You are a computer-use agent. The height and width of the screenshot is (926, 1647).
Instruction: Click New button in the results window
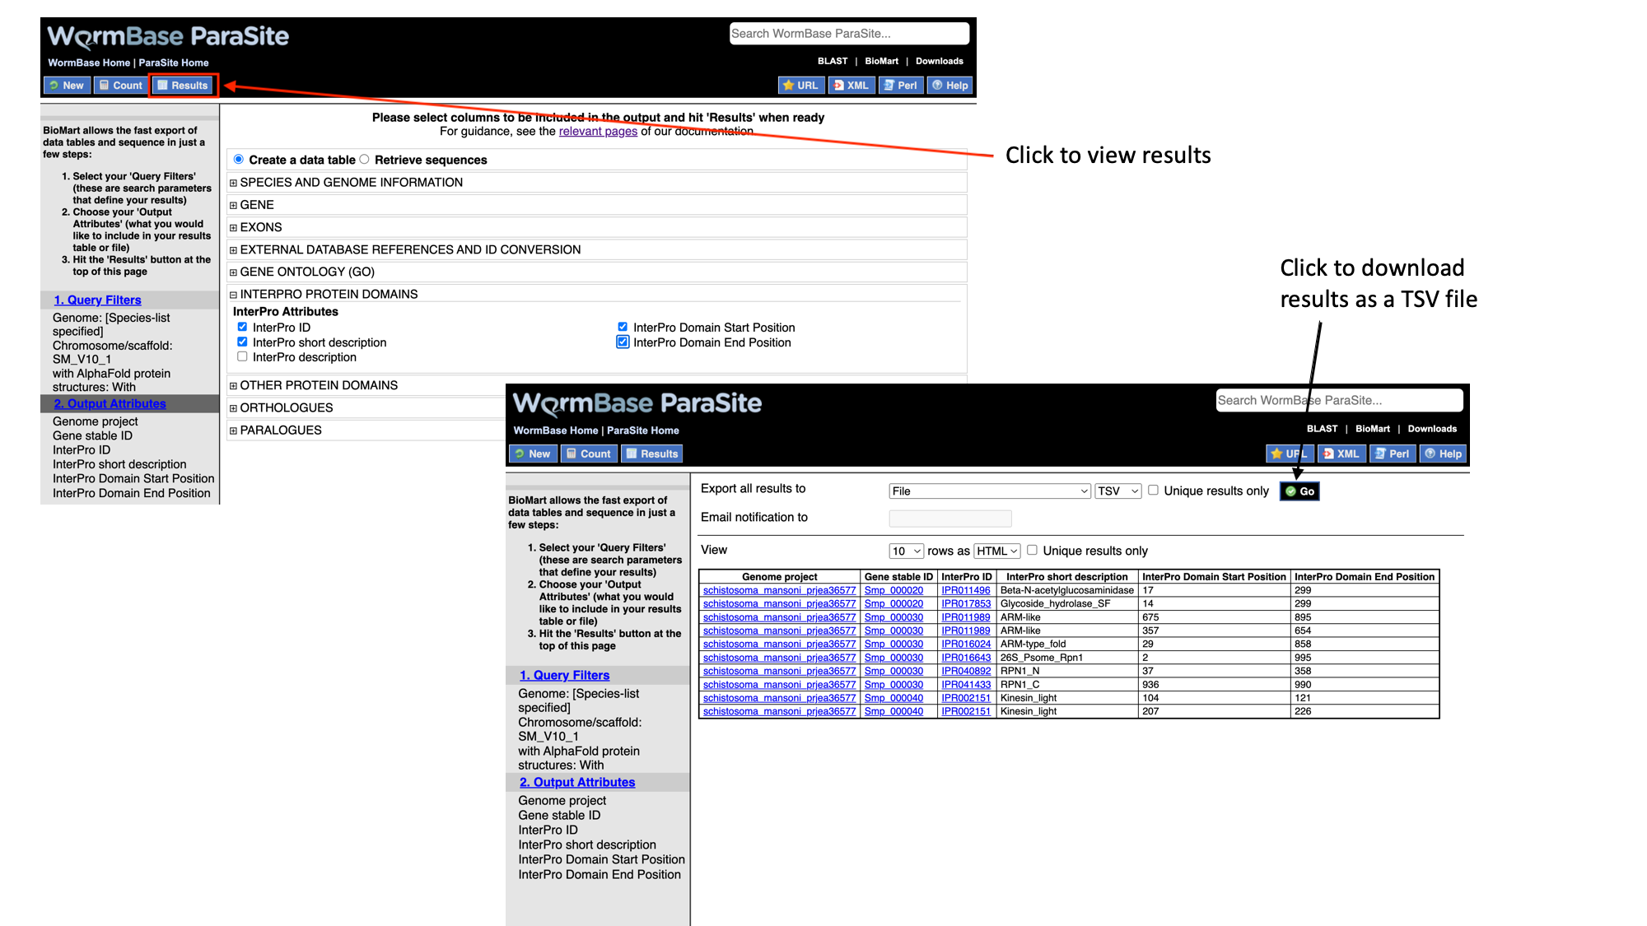tap(533, 454)
